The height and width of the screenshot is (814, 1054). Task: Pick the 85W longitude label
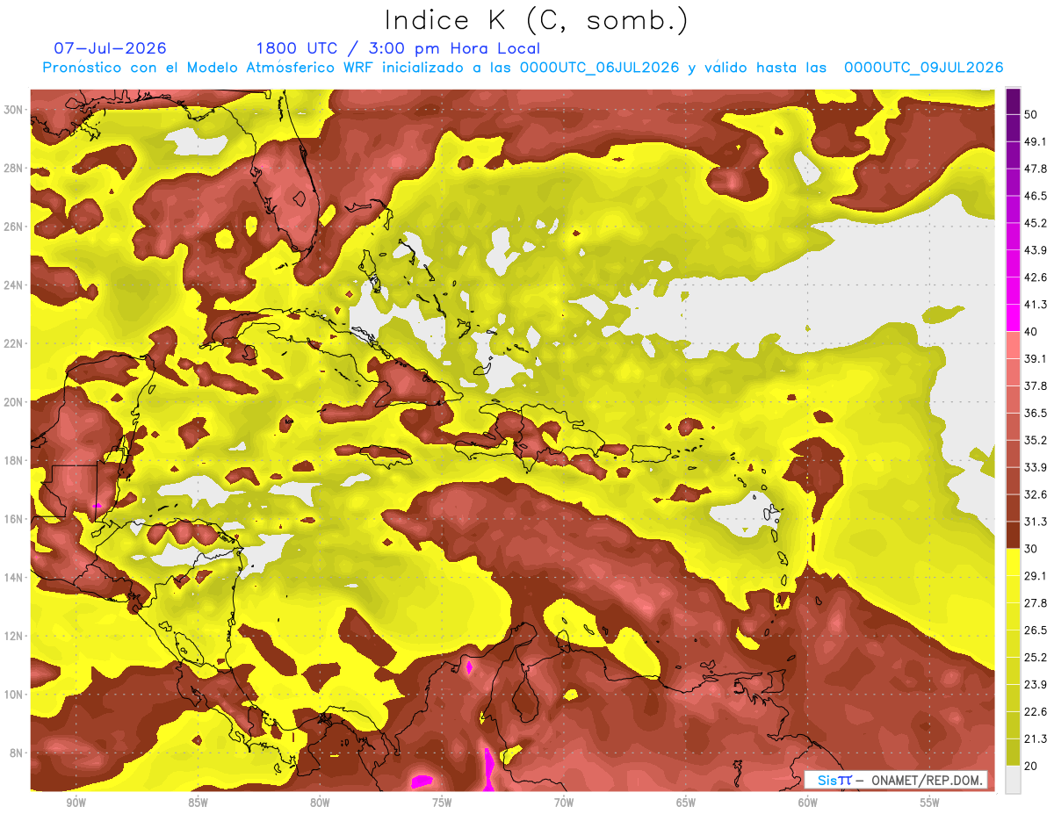pos(198,803)
